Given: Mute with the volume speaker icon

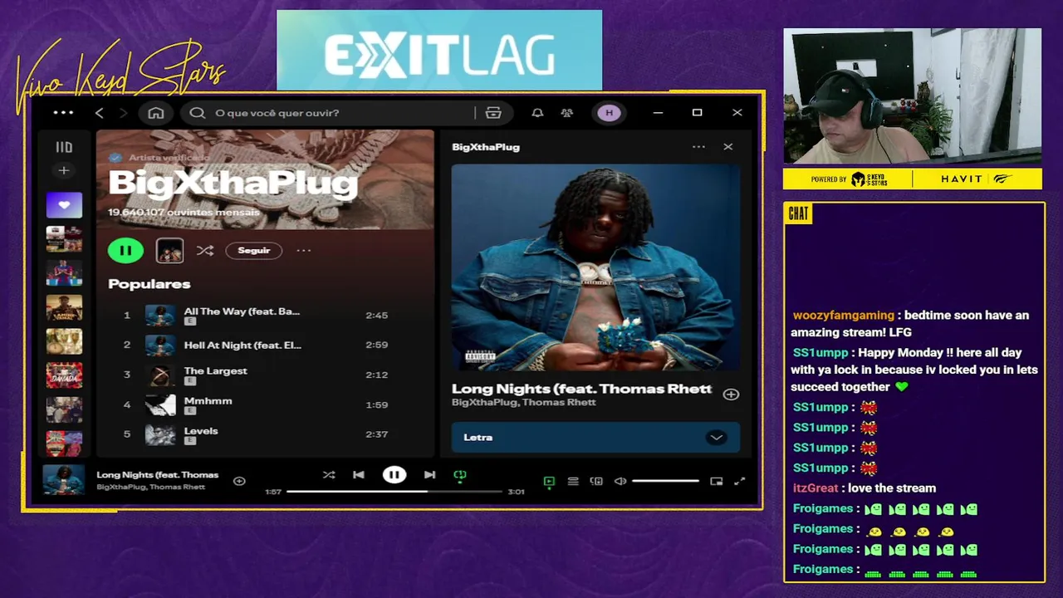Looking at the screenshot, I should (x=620, y=481).
